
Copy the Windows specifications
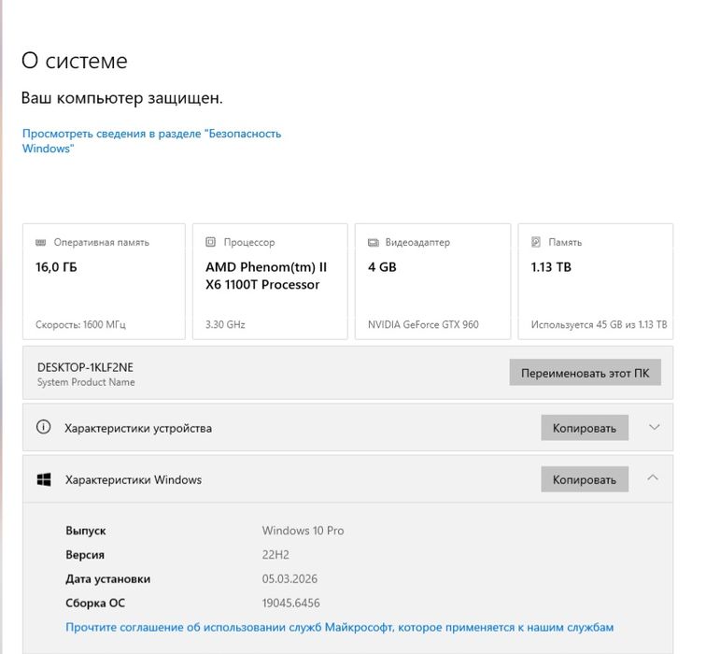click(x=585, y=478)
